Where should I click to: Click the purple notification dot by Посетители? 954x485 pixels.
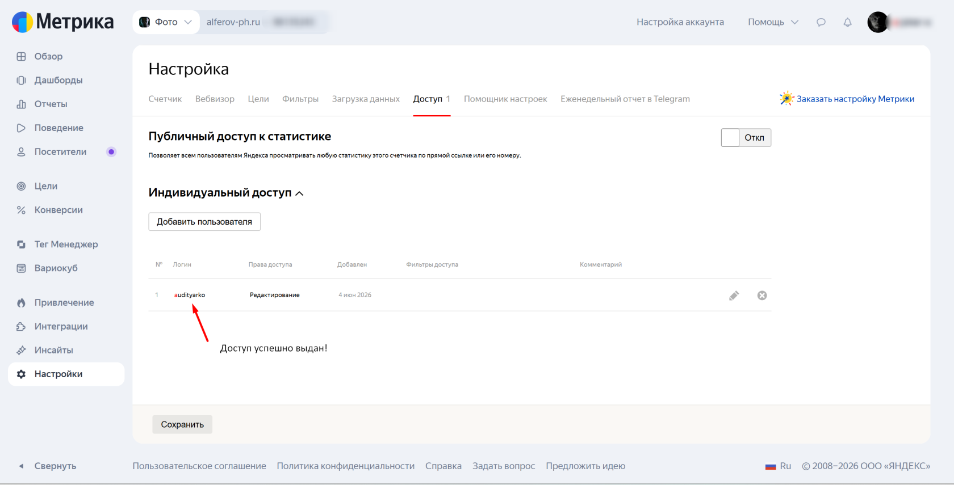point(111,152)
